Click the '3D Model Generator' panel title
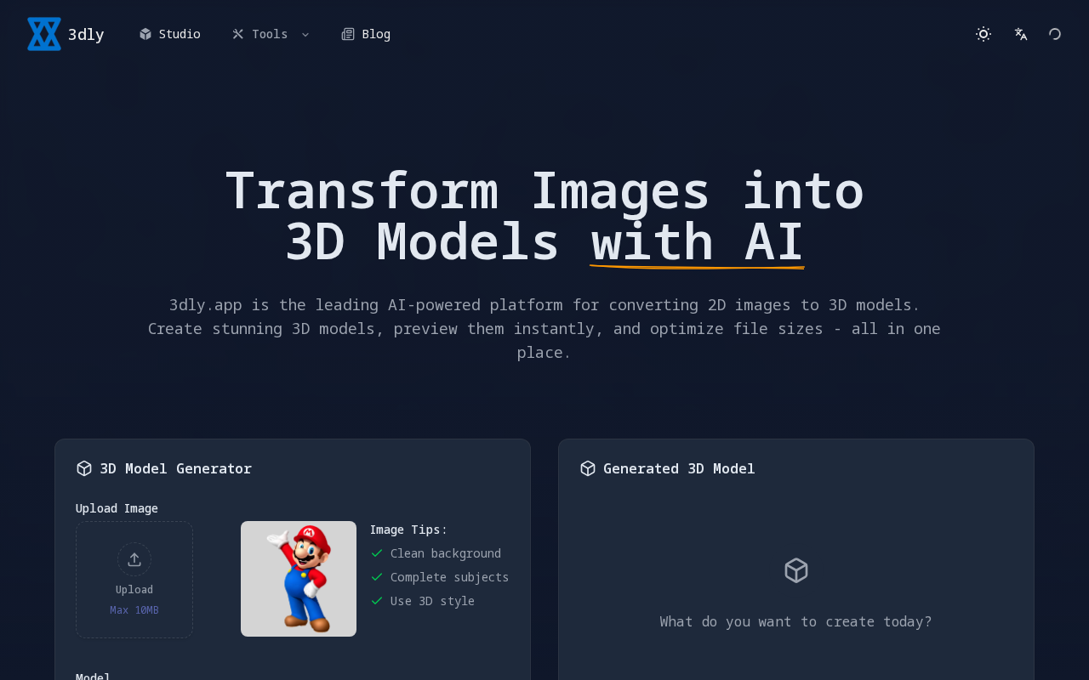The image size is (1089, 680). pos(175,468)
